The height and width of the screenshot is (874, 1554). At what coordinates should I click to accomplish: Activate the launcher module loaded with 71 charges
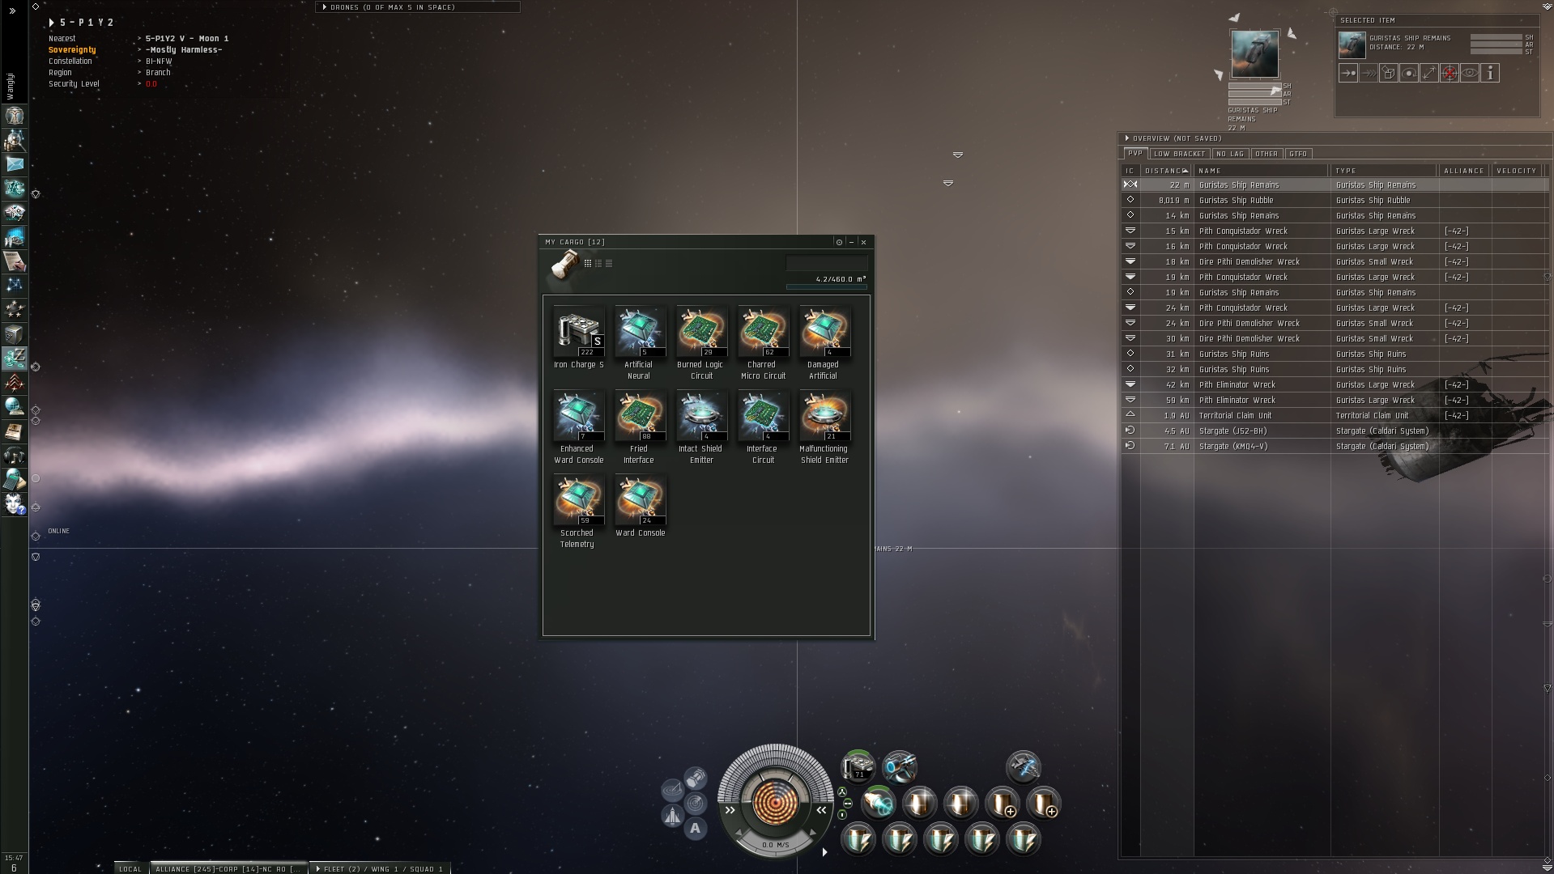[858, 766]
